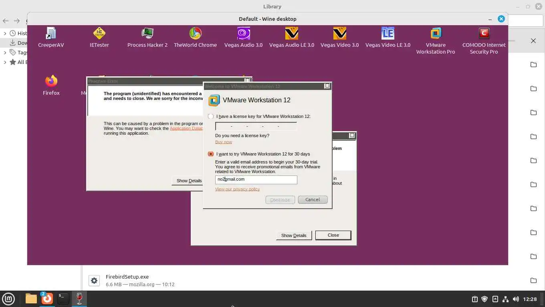The height and width of the screenshot is (307, 545).
Task: Click the Cancel button in the VMware dialog
Action: pyautogui.click(x=313, y=199)
